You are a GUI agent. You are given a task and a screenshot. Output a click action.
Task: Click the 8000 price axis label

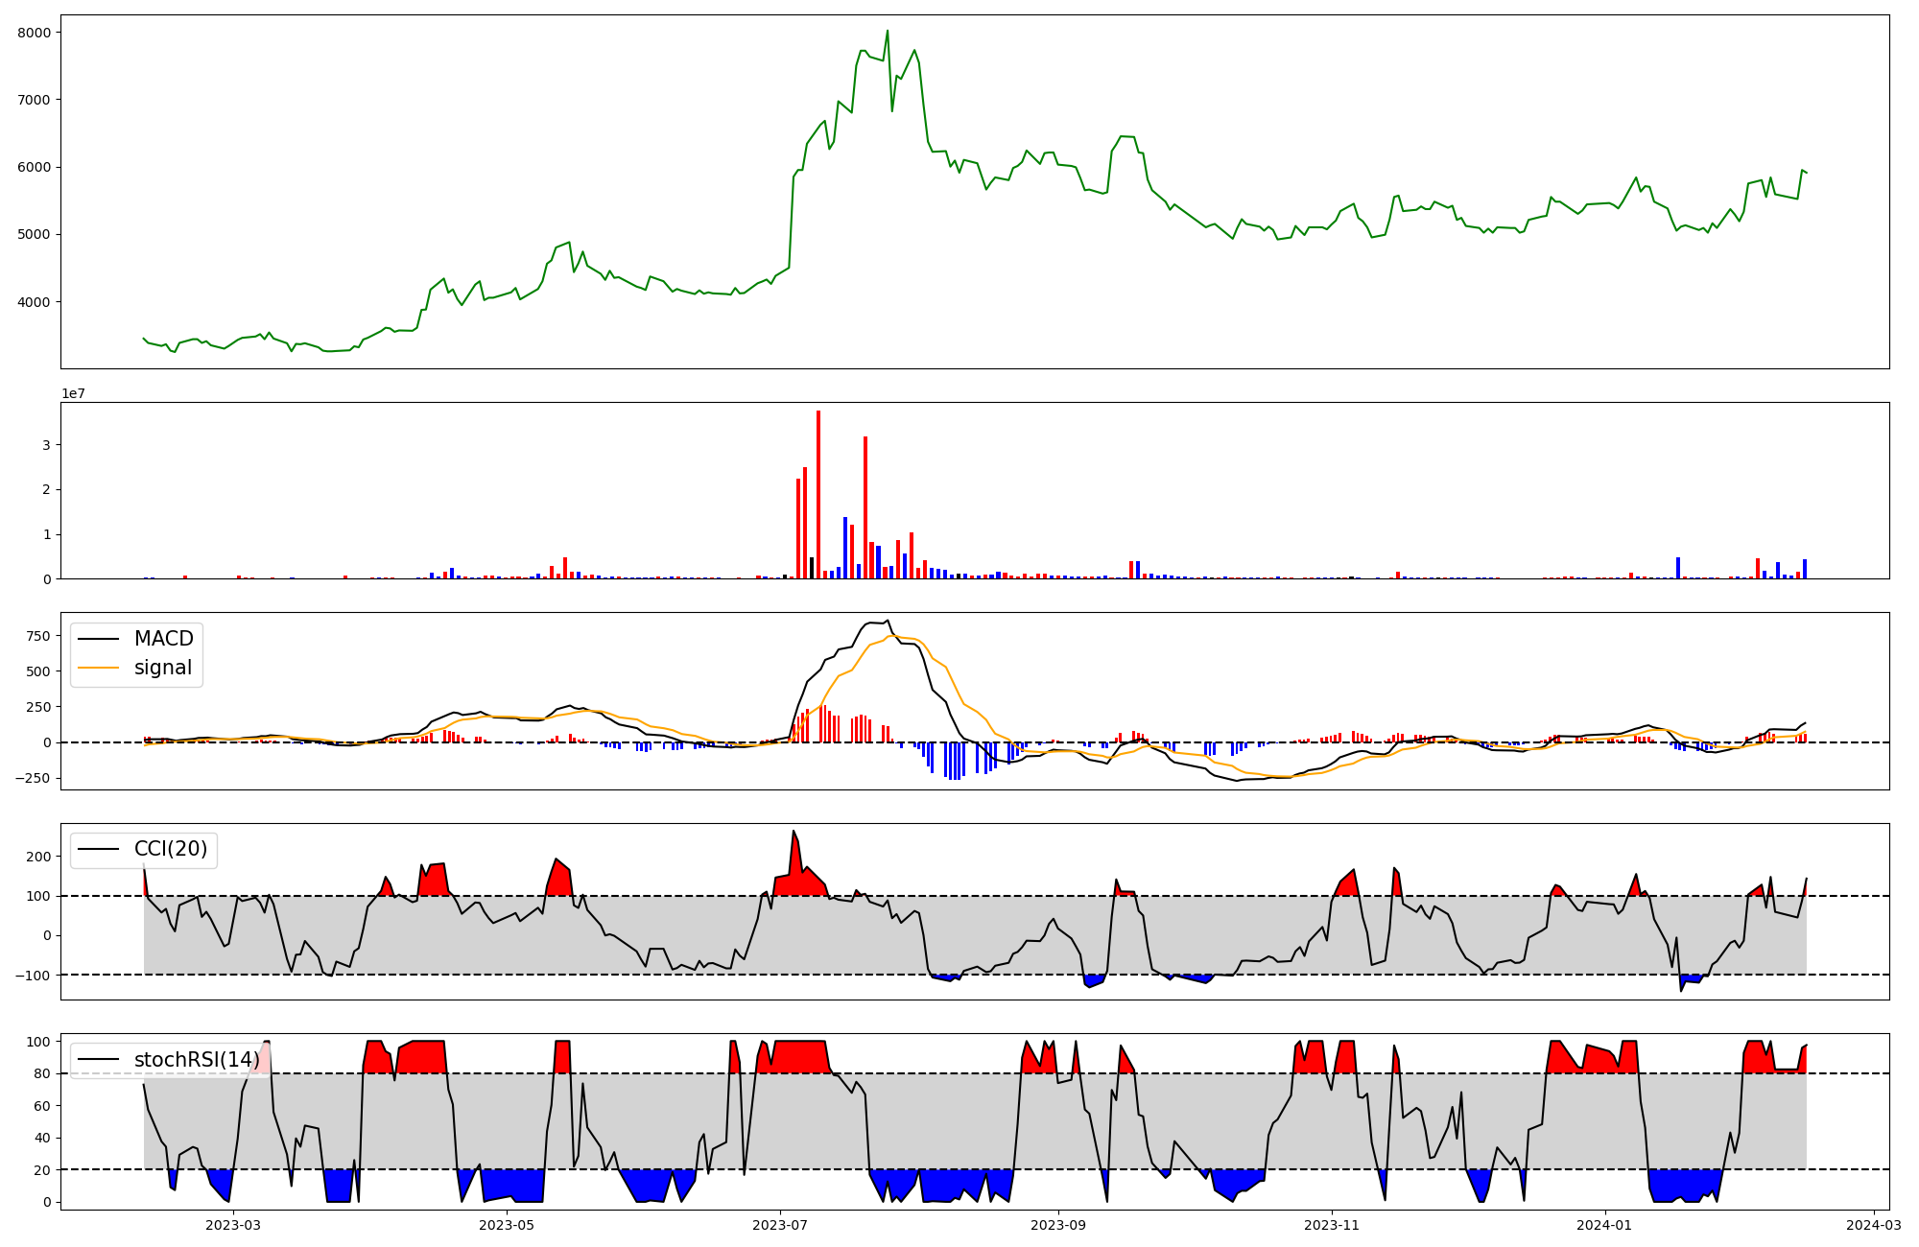coord(34,33)
